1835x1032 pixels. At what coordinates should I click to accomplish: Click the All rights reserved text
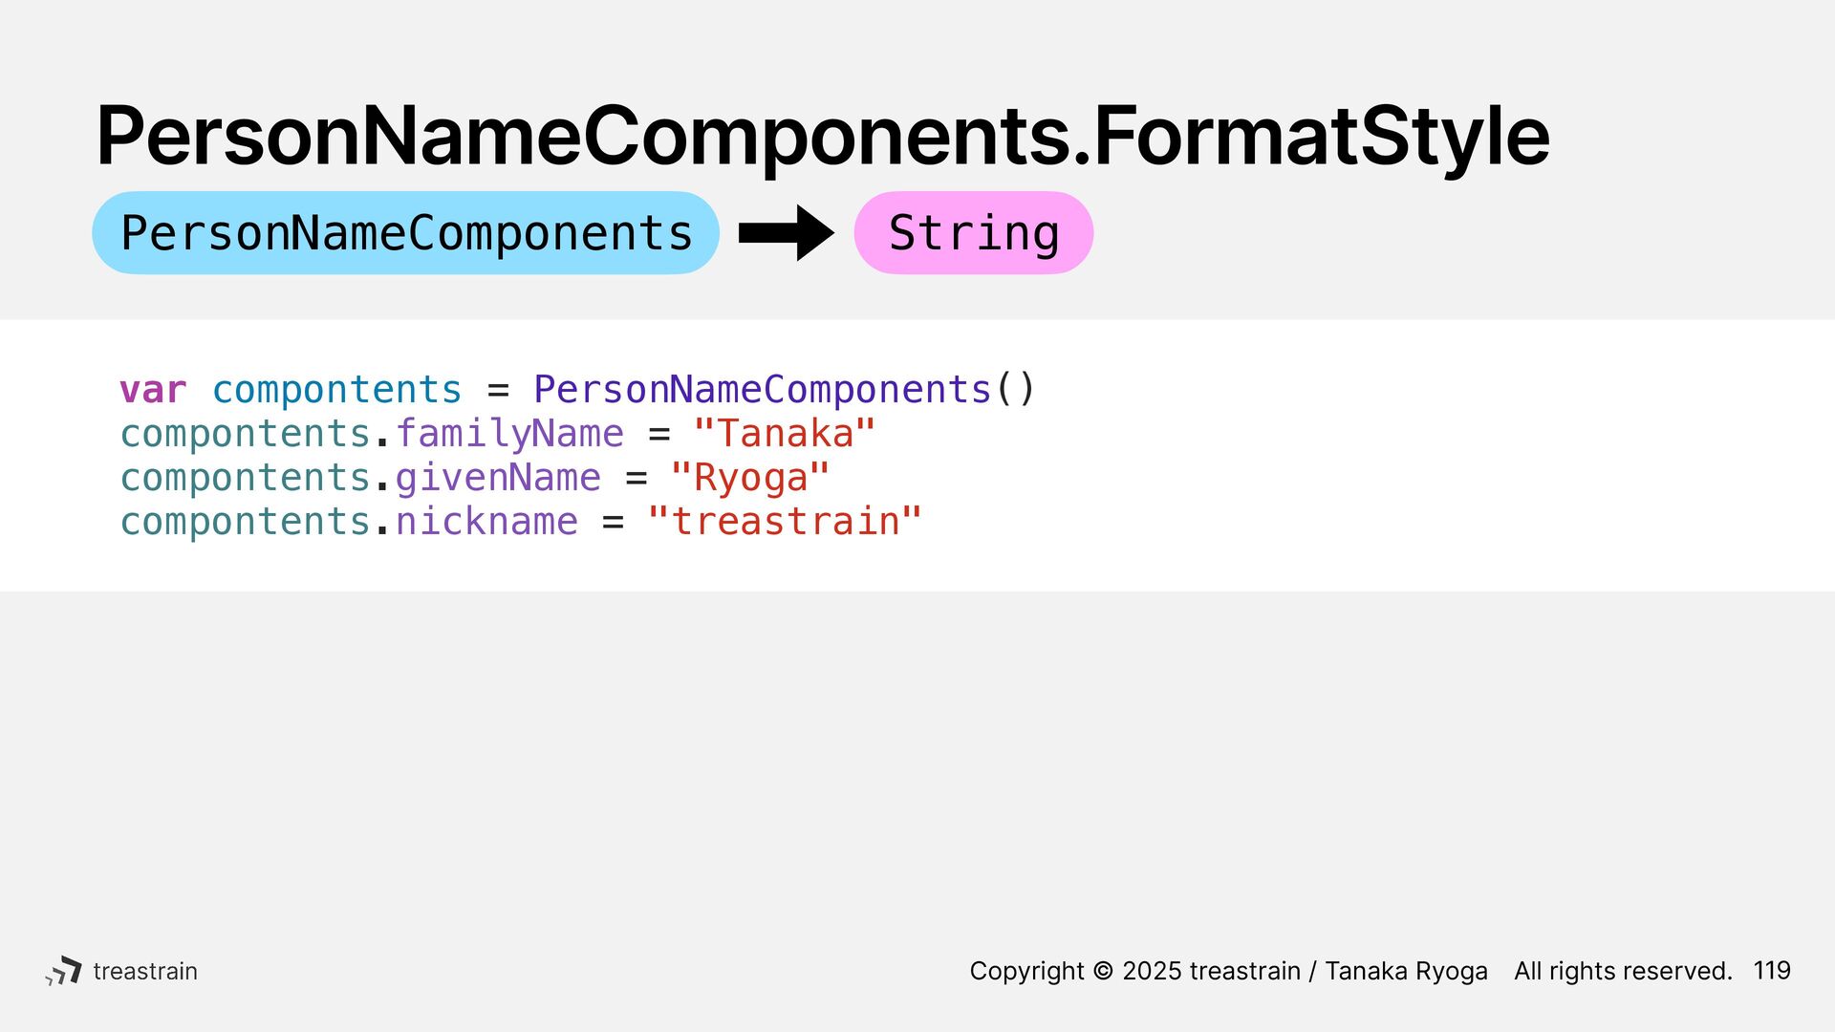(1623, 971)
